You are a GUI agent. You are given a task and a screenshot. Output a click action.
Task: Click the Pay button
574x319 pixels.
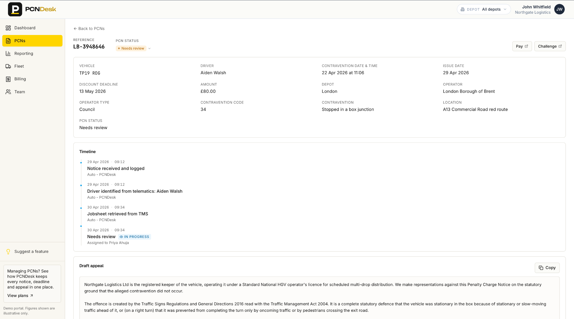(522, 46)
